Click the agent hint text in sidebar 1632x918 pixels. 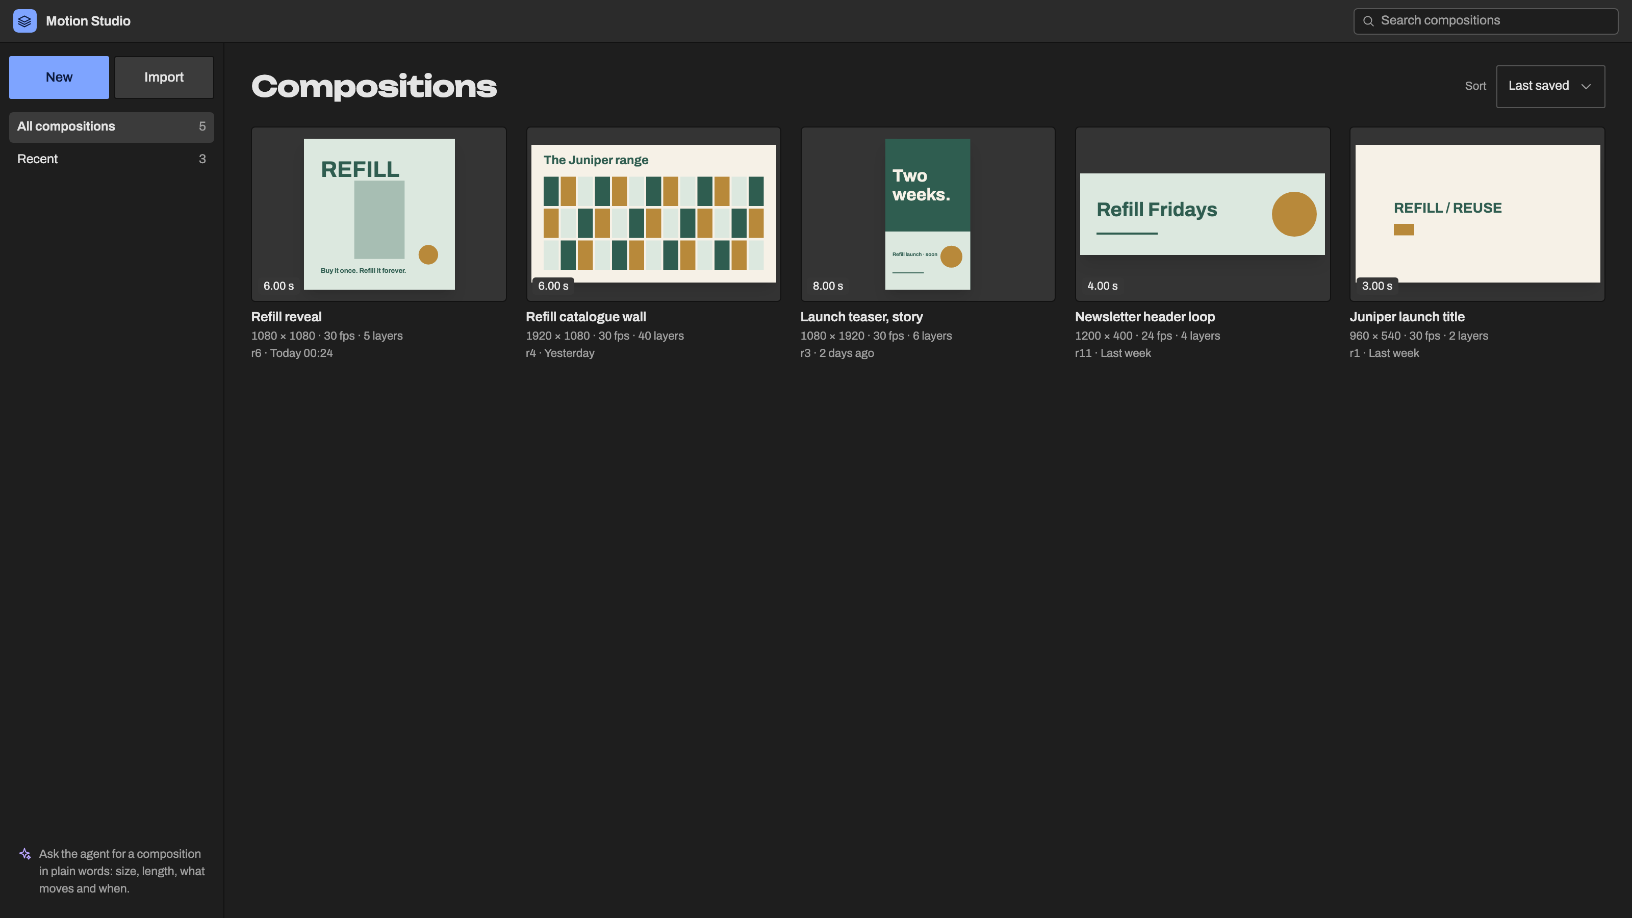(x=122, y=871)
